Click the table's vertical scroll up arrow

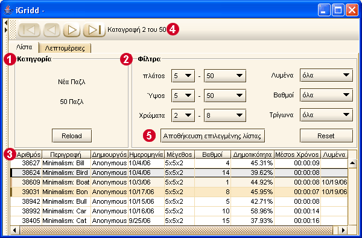click(352, 163)
